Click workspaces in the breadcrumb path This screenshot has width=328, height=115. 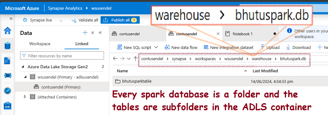click(x=206, y=59)
